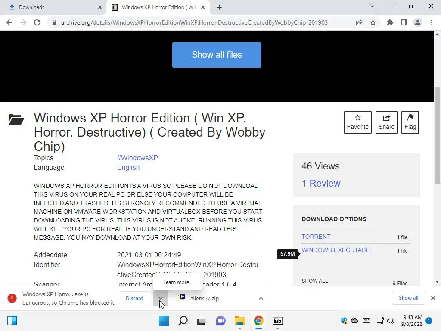Open the WINDOWS EXECUTABLE download link

point(337,250)
